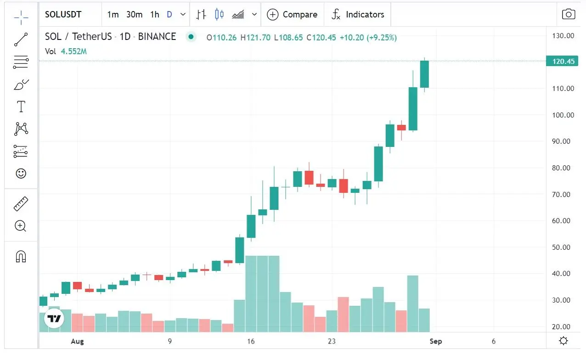This screenshot has width=586, height=354.
Task: Switch to the 1h timeframe
Action: [155, 15]
